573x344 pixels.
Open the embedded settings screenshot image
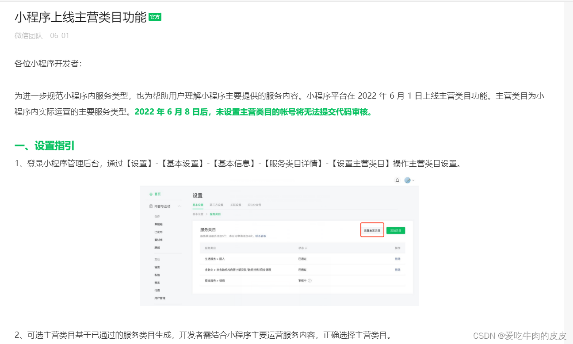click(x=279, y=241)
